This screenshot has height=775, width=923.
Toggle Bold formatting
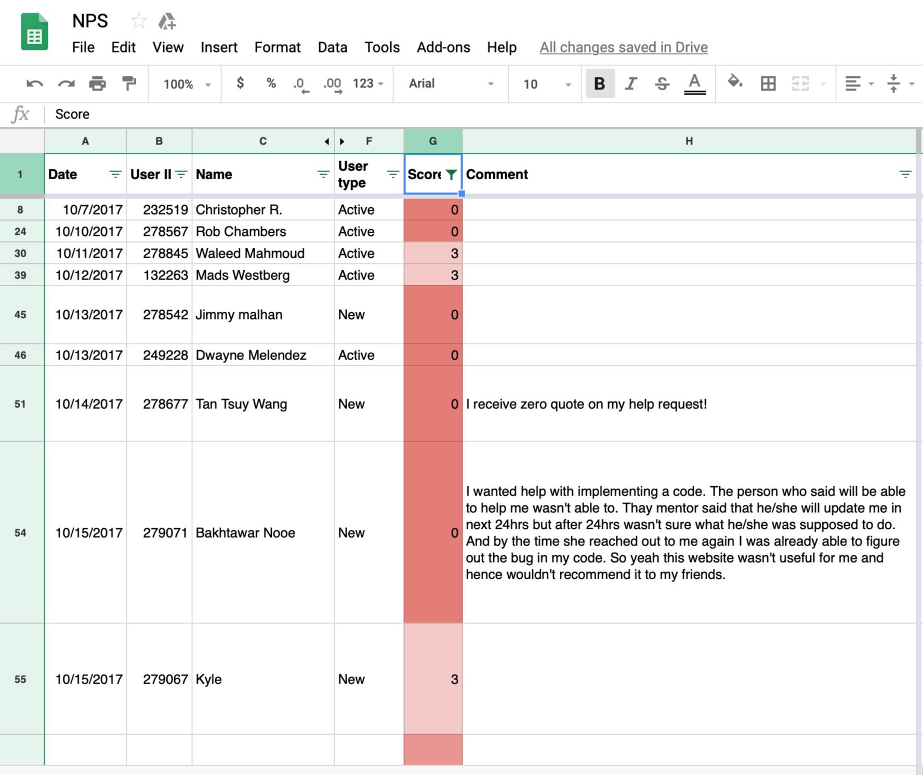[600, 83]
